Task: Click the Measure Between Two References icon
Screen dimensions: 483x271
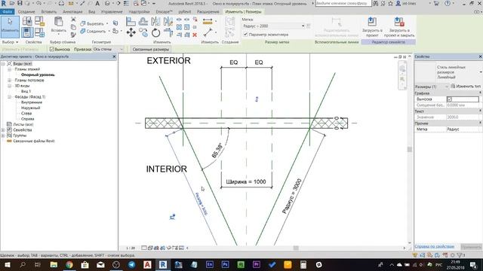Action: click(x=208, y=32)
